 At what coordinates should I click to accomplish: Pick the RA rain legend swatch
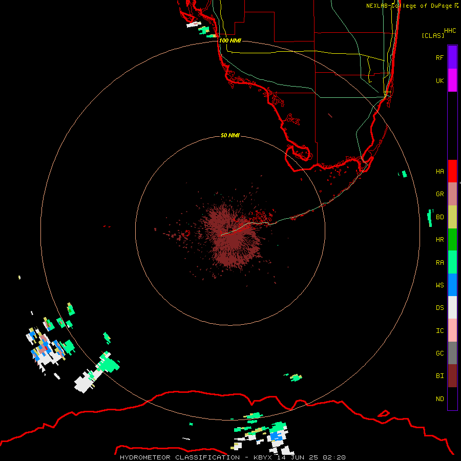[x=452, y=262]
